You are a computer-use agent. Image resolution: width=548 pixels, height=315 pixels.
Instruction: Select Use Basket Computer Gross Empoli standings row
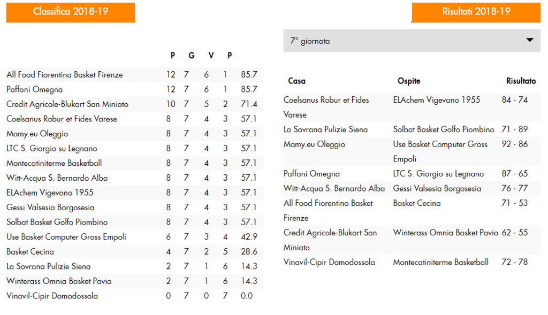coord(134,237)
